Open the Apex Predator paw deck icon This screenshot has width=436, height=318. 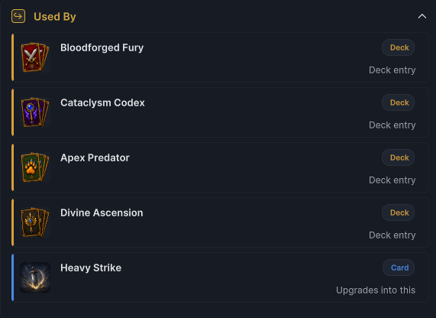pos(35,167)
